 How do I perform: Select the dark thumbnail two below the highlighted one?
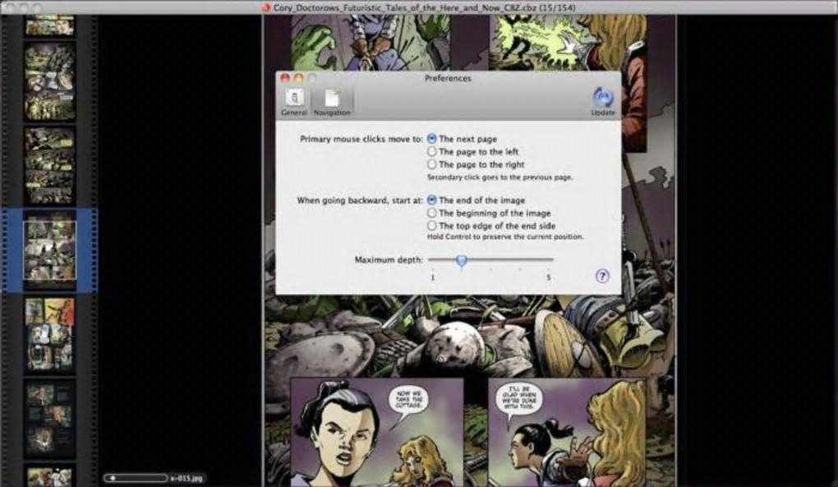tap(49, 418)
